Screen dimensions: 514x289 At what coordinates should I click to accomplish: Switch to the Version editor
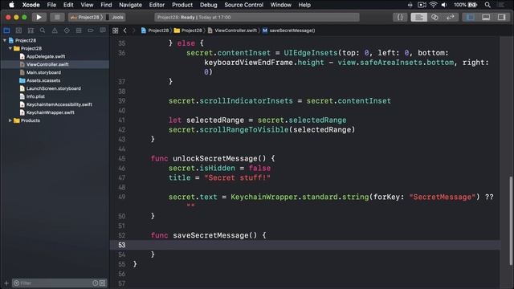click(451, 18)
